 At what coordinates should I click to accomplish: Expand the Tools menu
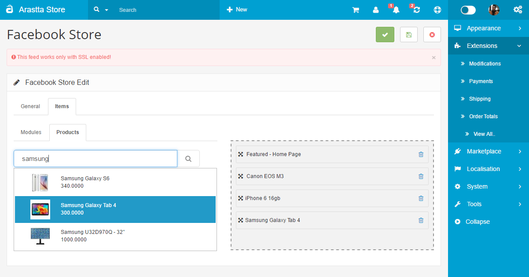(x=489, y=204)
